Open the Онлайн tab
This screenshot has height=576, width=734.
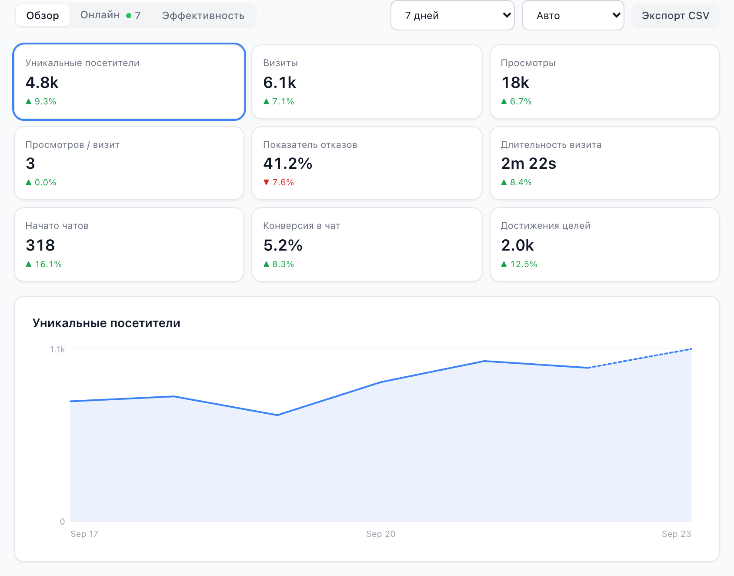110,16
